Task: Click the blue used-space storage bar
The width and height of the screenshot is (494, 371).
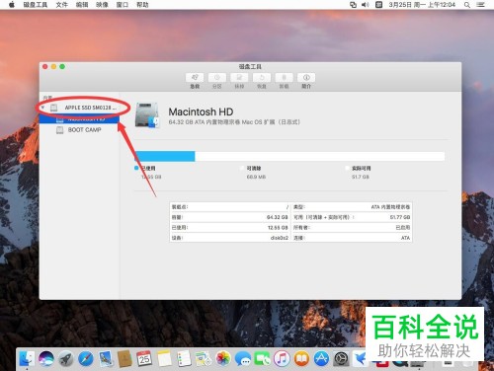Action: click(165, 156)
